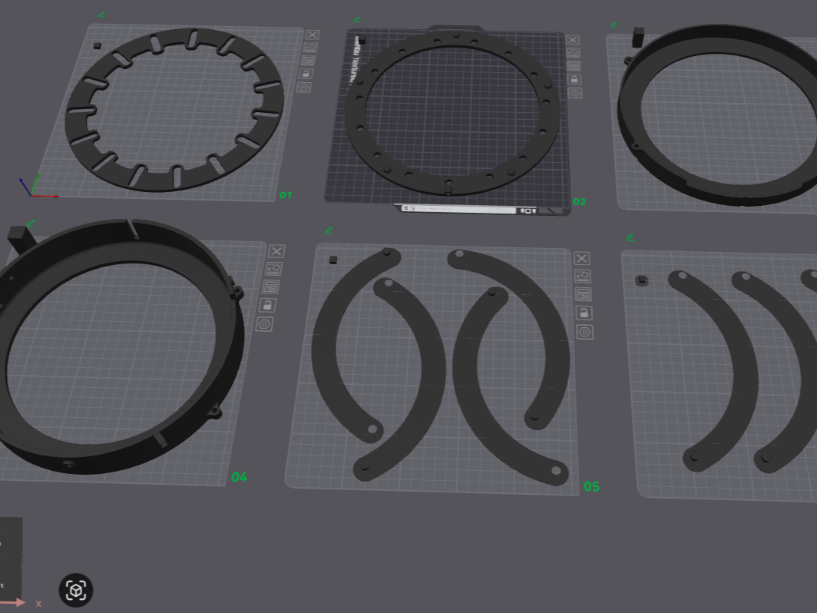Open plate 02 settings hexagon icon
The height and width of the screenshot is (613, 817).
tap(574, 93)
